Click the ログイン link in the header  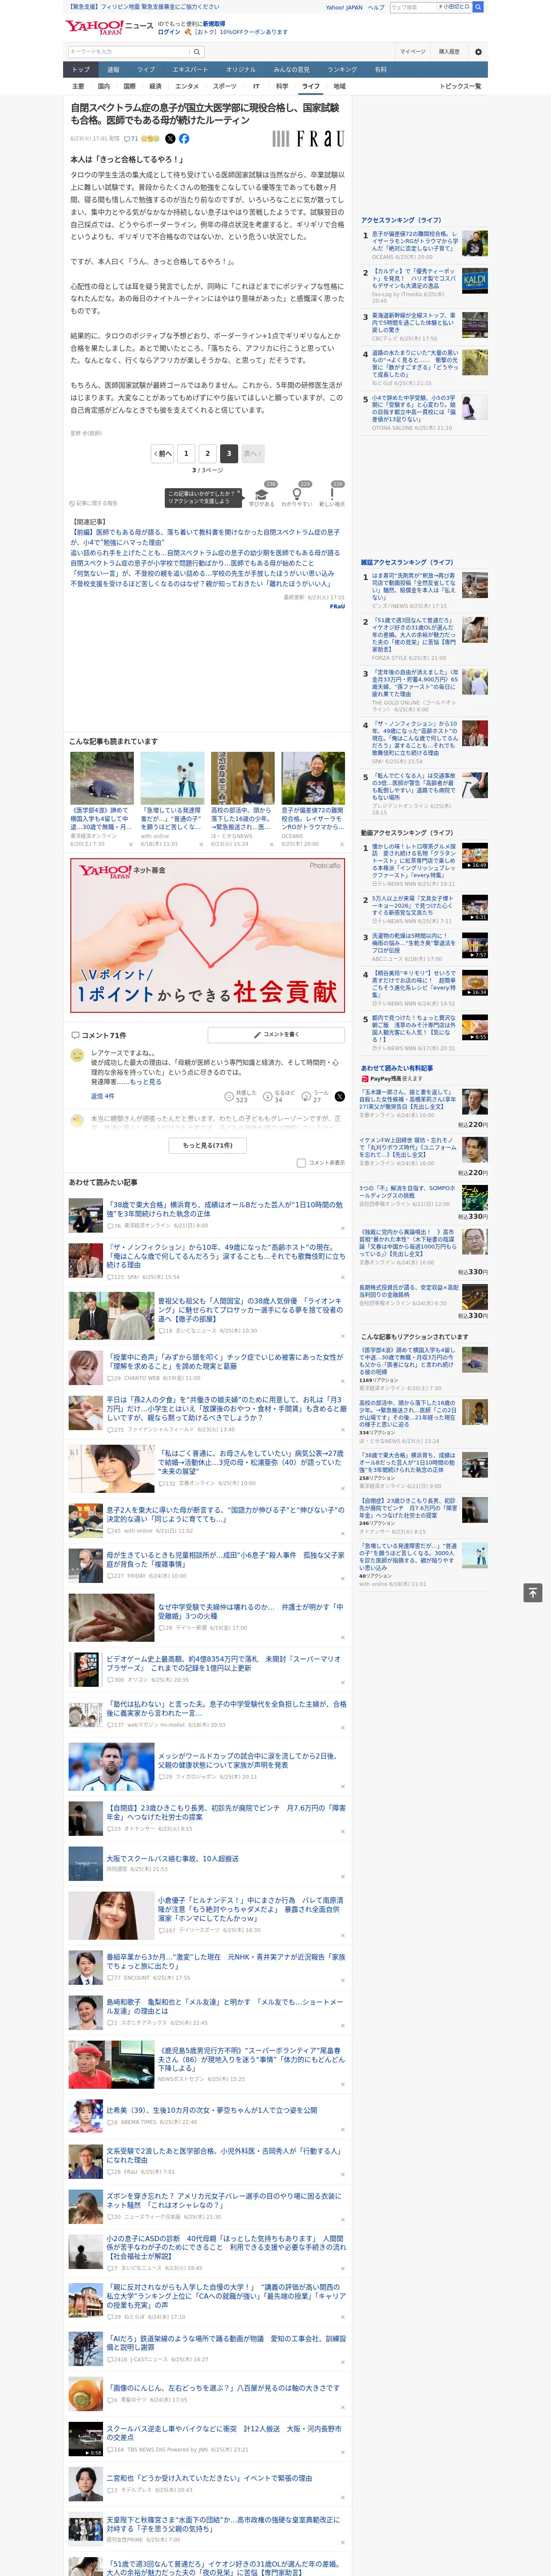tap(169, 32)
